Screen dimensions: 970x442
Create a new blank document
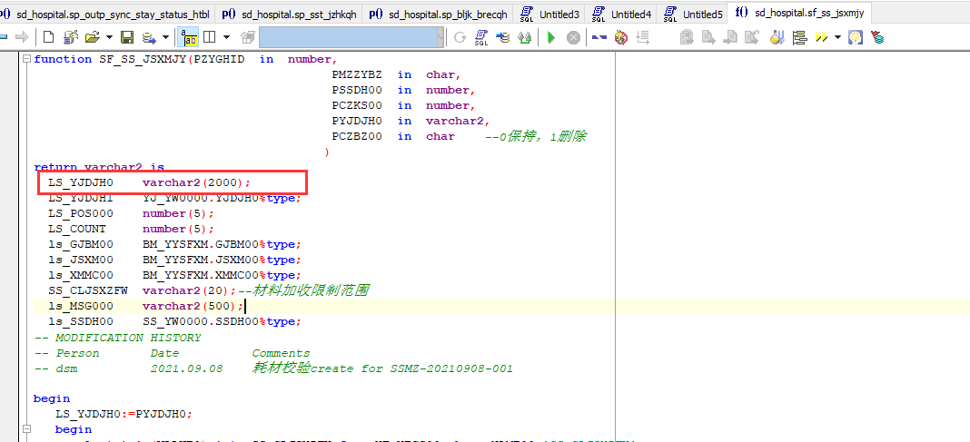click(48, 38)
